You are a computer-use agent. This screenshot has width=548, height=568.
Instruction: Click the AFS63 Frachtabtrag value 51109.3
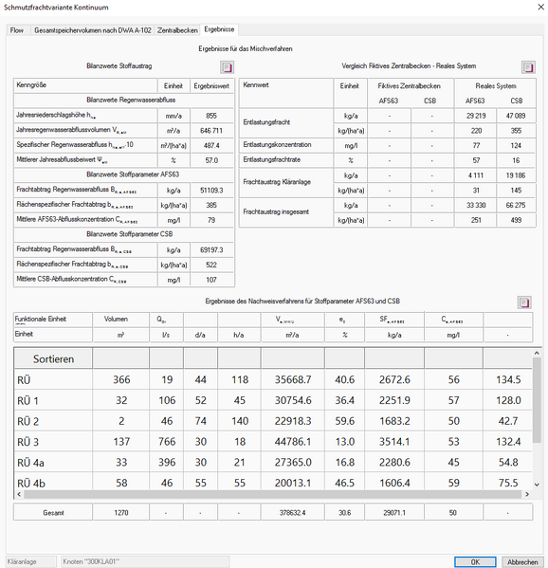point(211,191)
